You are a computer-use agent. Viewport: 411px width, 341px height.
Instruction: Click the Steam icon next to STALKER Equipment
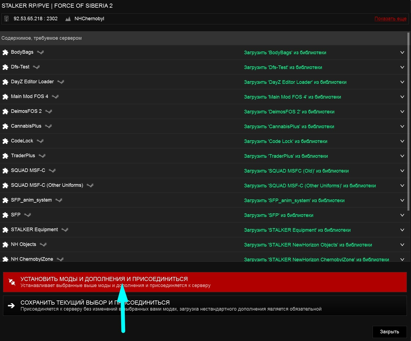coord(65,230)
